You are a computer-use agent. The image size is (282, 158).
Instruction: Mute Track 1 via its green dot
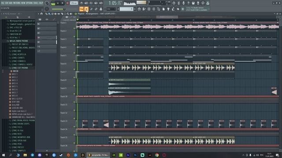tap(74, 28)
